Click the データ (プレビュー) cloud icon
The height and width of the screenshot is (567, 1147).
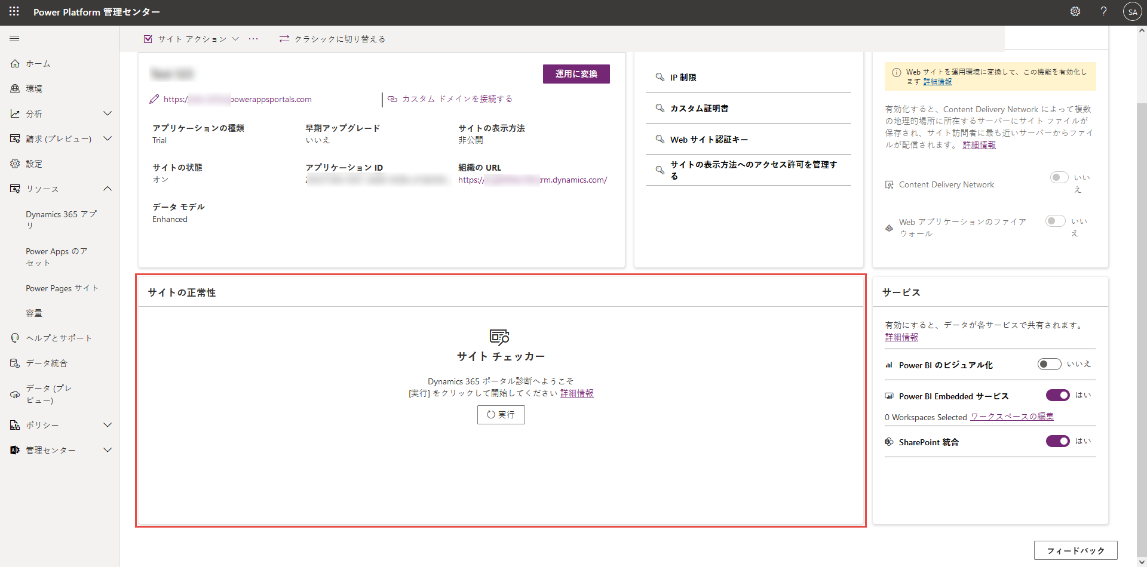tap(15, 394)
